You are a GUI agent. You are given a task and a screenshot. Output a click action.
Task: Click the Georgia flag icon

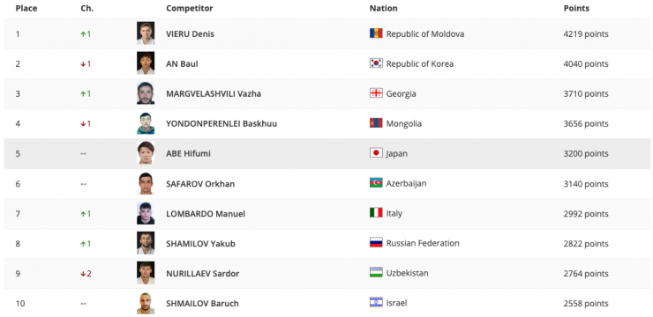point(376,93)
